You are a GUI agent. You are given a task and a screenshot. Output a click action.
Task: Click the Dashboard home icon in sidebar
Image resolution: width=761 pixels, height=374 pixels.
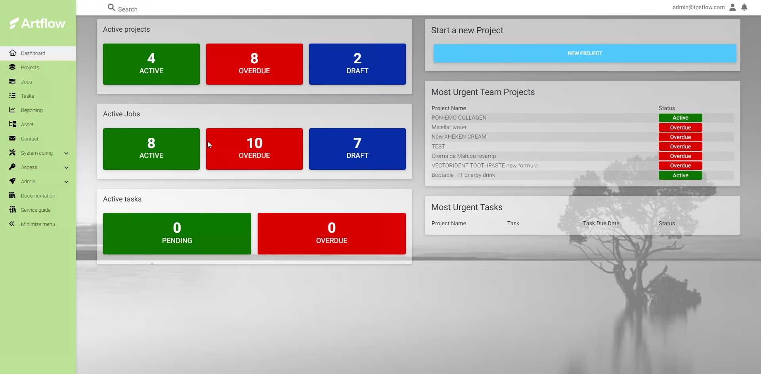tap(13, 53)
